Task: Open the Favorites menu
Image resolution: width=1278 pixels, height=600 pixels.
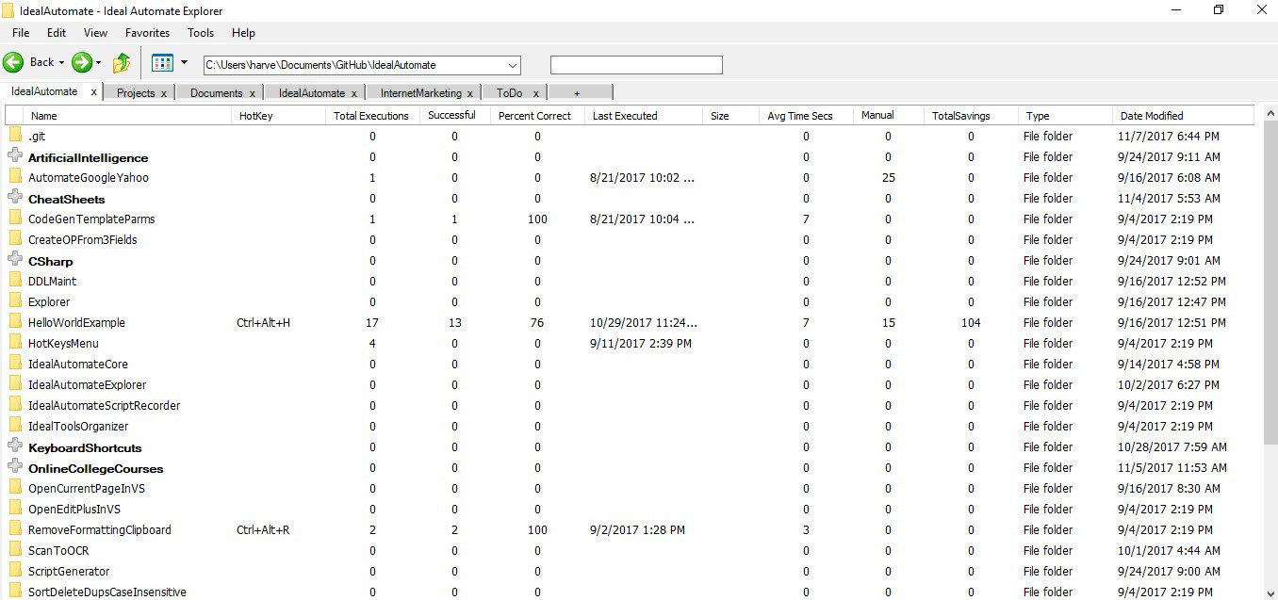Action: [x=147, y=33]
